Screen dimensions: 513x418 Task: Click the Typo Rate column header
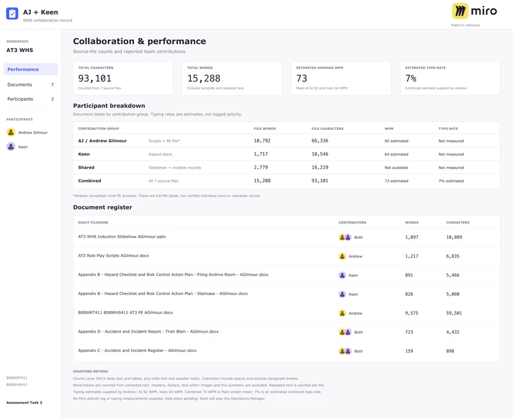click(448, 129)
